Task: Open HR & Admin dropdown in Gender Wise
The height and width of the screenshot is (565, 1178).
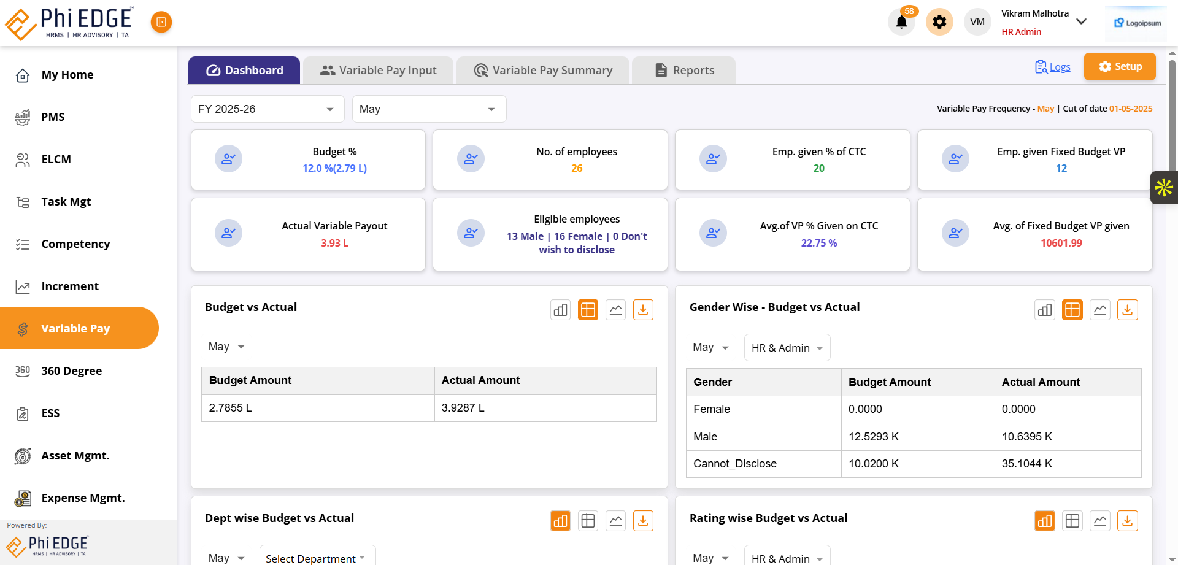Action: click(x=787, y=348)
